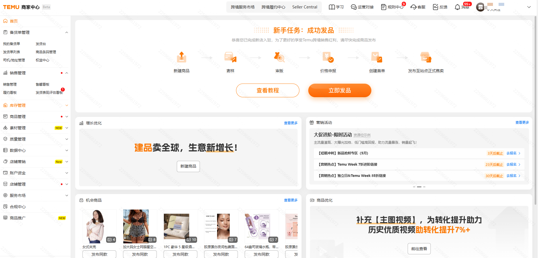Click 查看更多 link in 机会商品
The height and width of the screenshot is (258, 538).
(291, 200)
